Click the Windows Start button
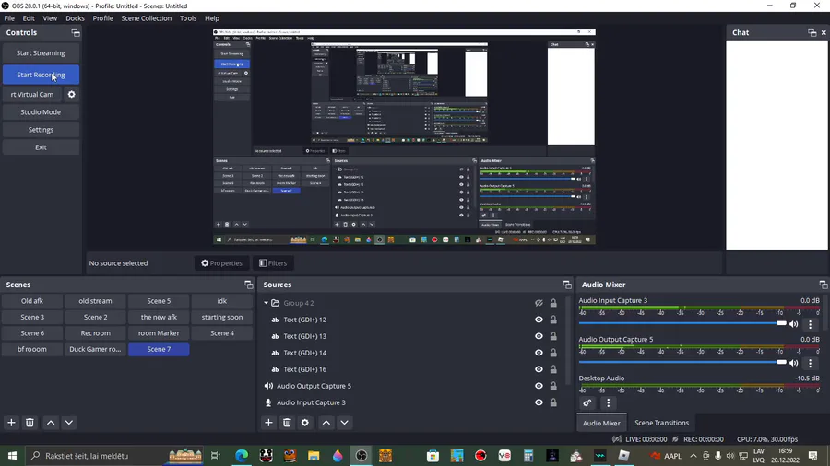This screenshot has height=466, width=830. [x=12, y=456]
